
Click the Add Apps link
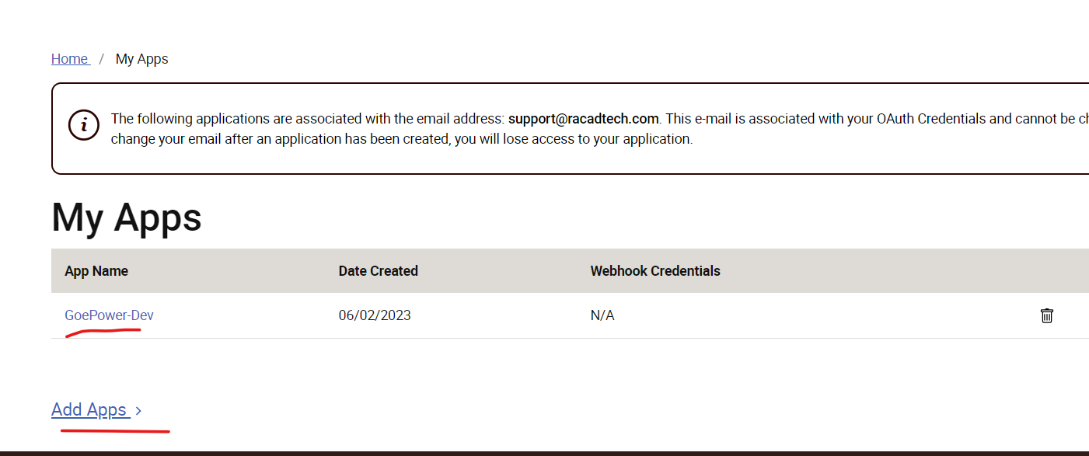coord(89,409)
